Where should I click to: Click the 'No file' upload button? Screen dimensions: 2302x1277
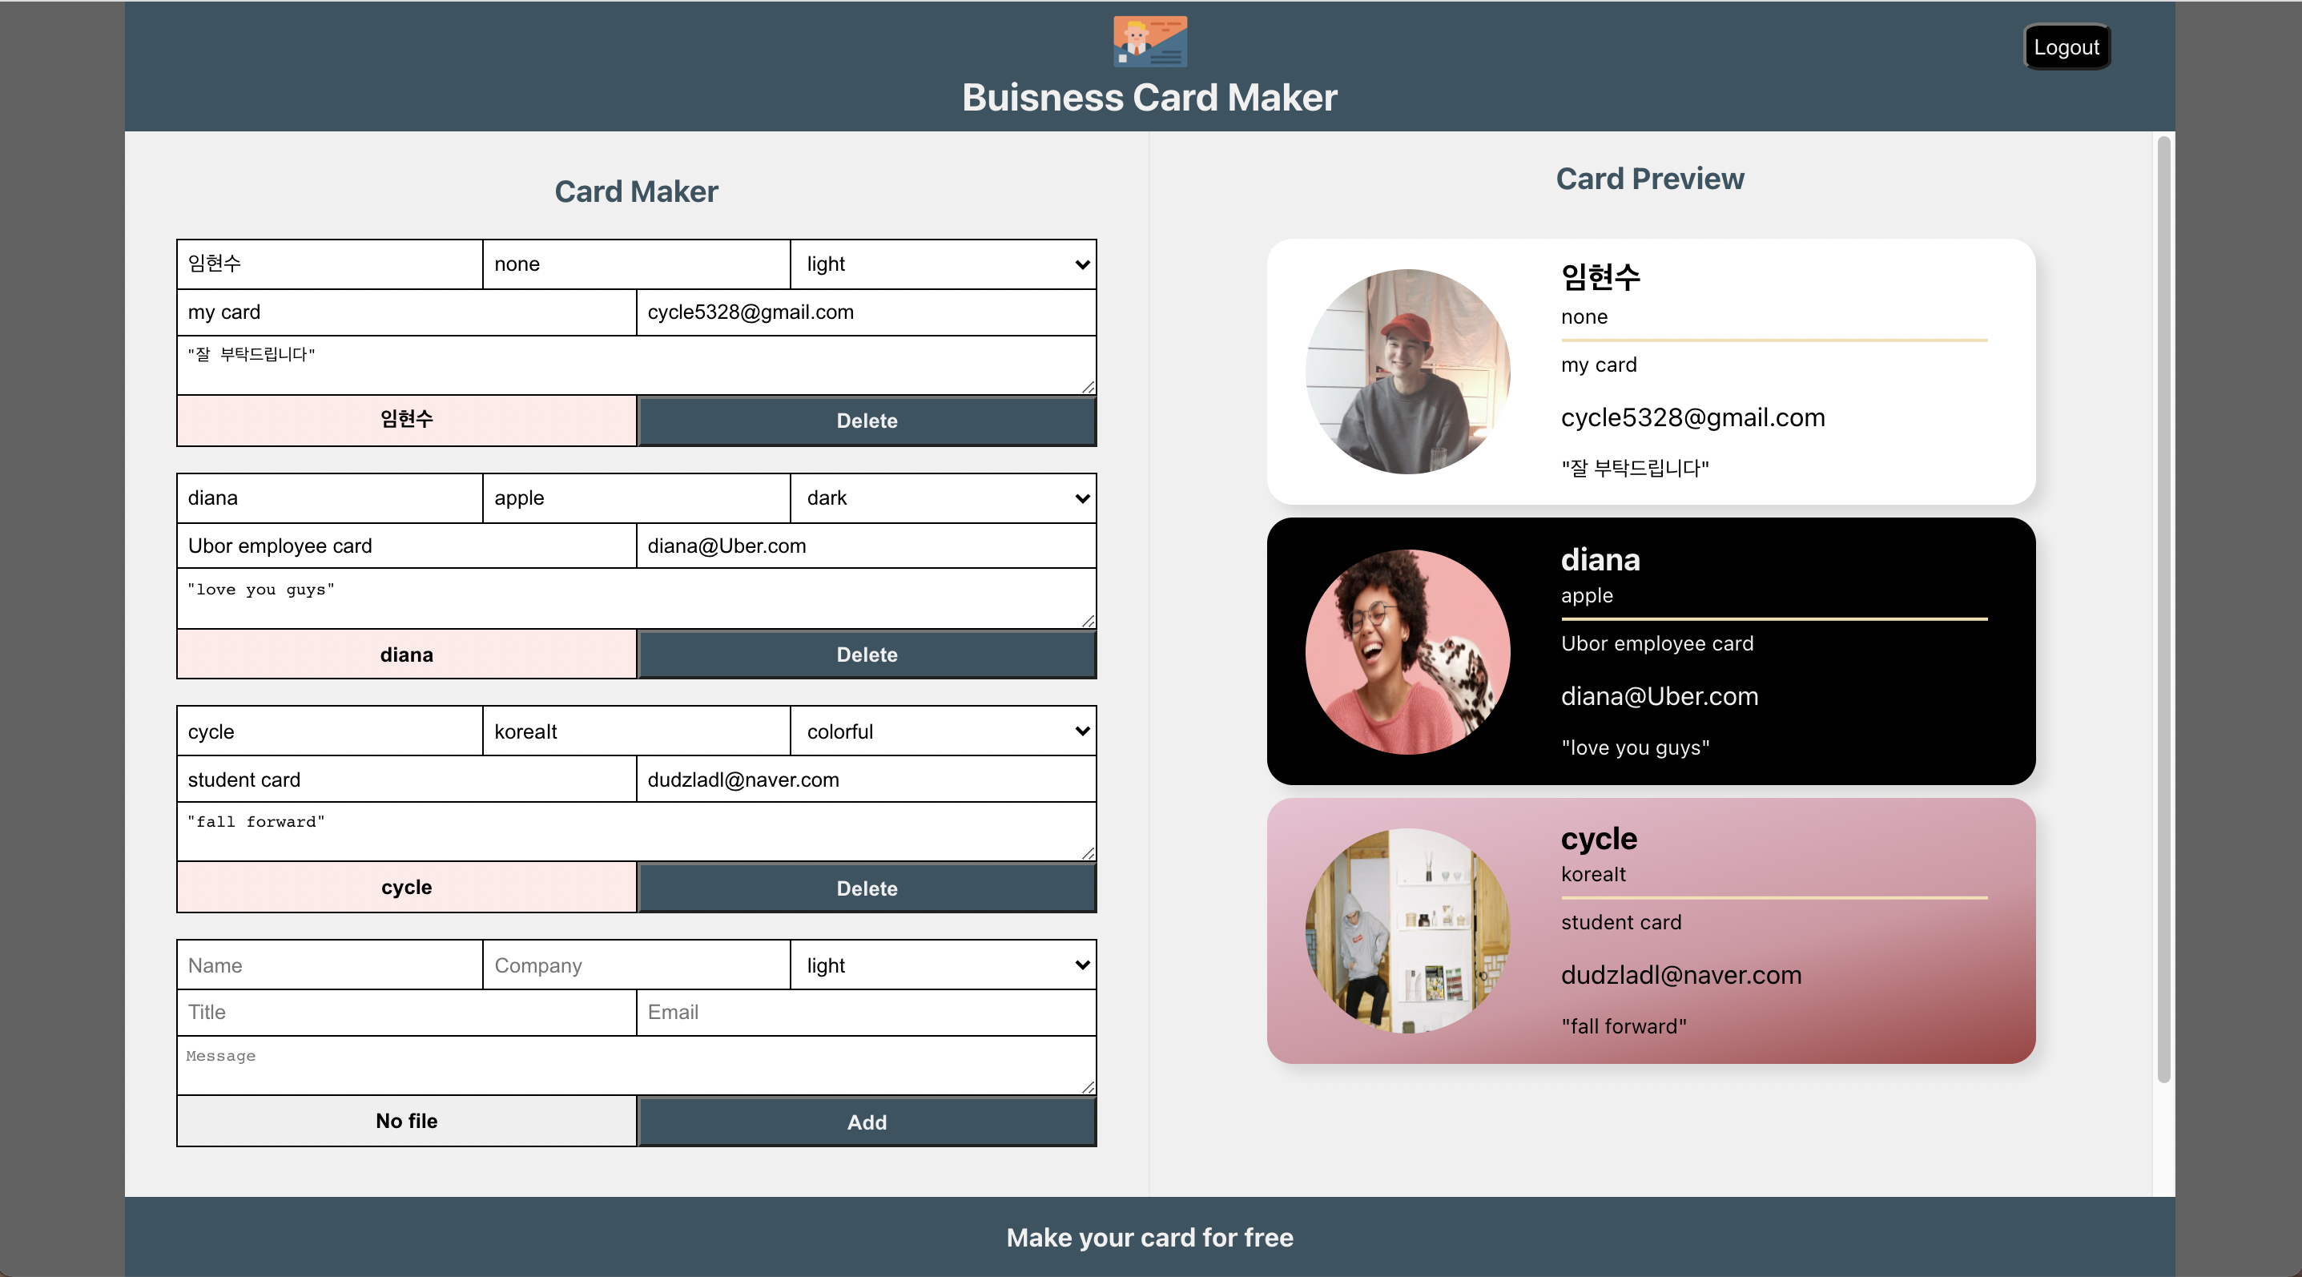click(406, 1122)
